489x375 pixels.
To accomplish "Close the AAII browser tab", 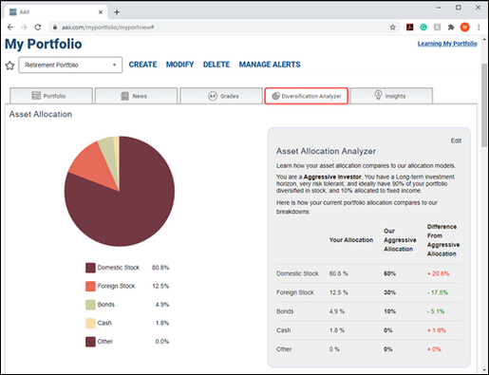I will coord(101,12).
